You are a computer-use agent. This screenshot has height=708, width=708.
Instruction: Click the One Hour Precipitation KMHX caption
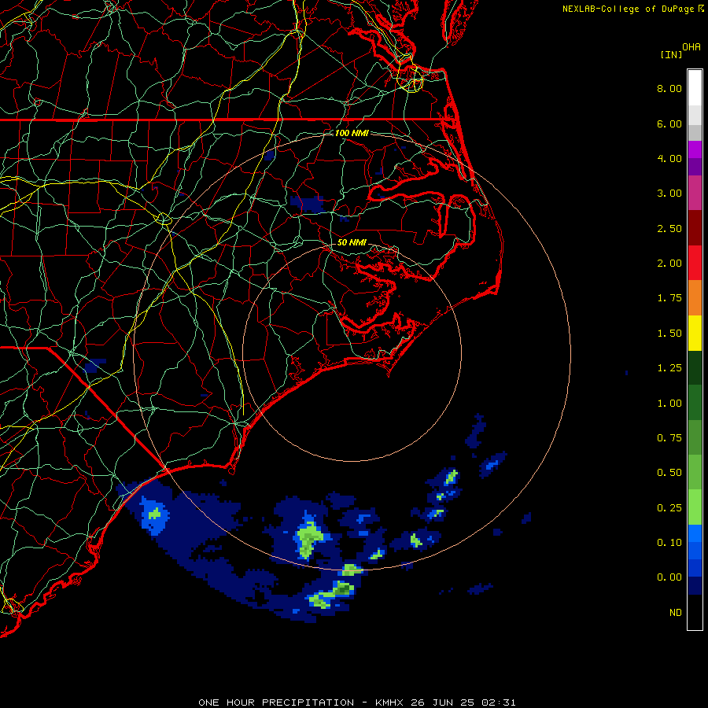coord(356,702)
